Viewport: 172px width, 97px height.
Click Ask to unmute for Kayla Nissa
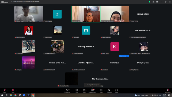[123, 56]
